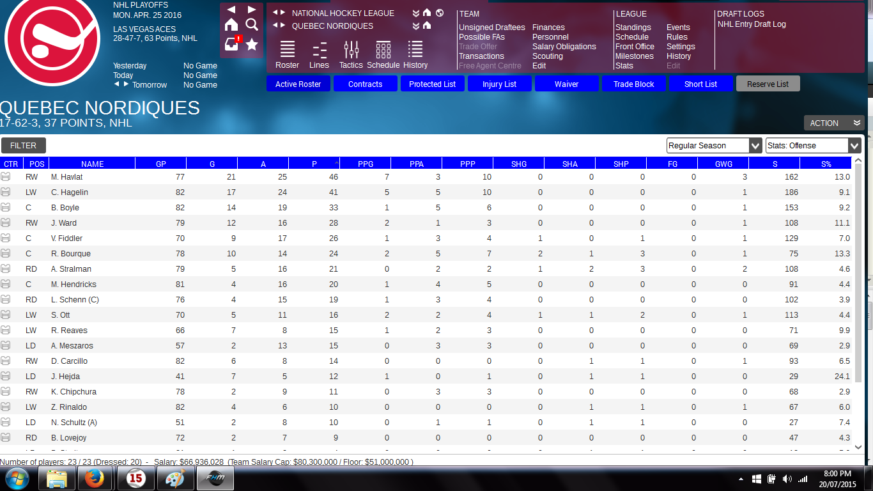Select the Protected List tab
873x491 pixels.
tap(433, 84)
